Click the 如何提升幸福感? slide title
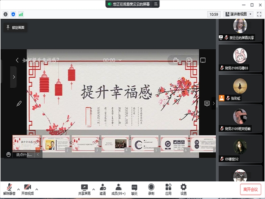This screenshot has height=199, width=265. [x=41, y=60]
